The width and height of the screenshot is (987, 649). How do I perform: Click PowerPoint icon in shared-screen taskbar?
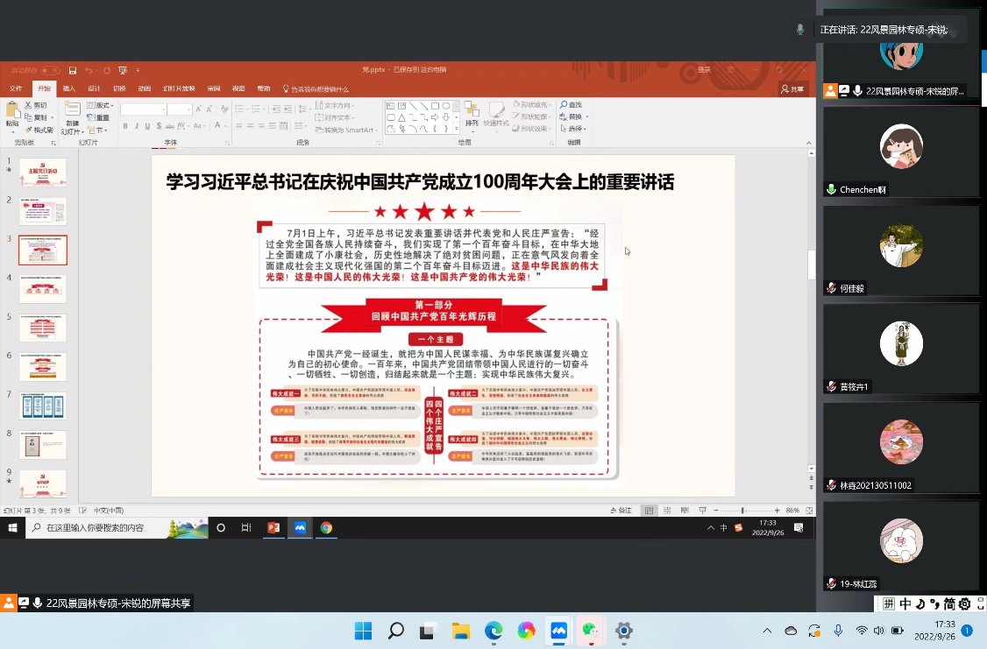(273, 527)
